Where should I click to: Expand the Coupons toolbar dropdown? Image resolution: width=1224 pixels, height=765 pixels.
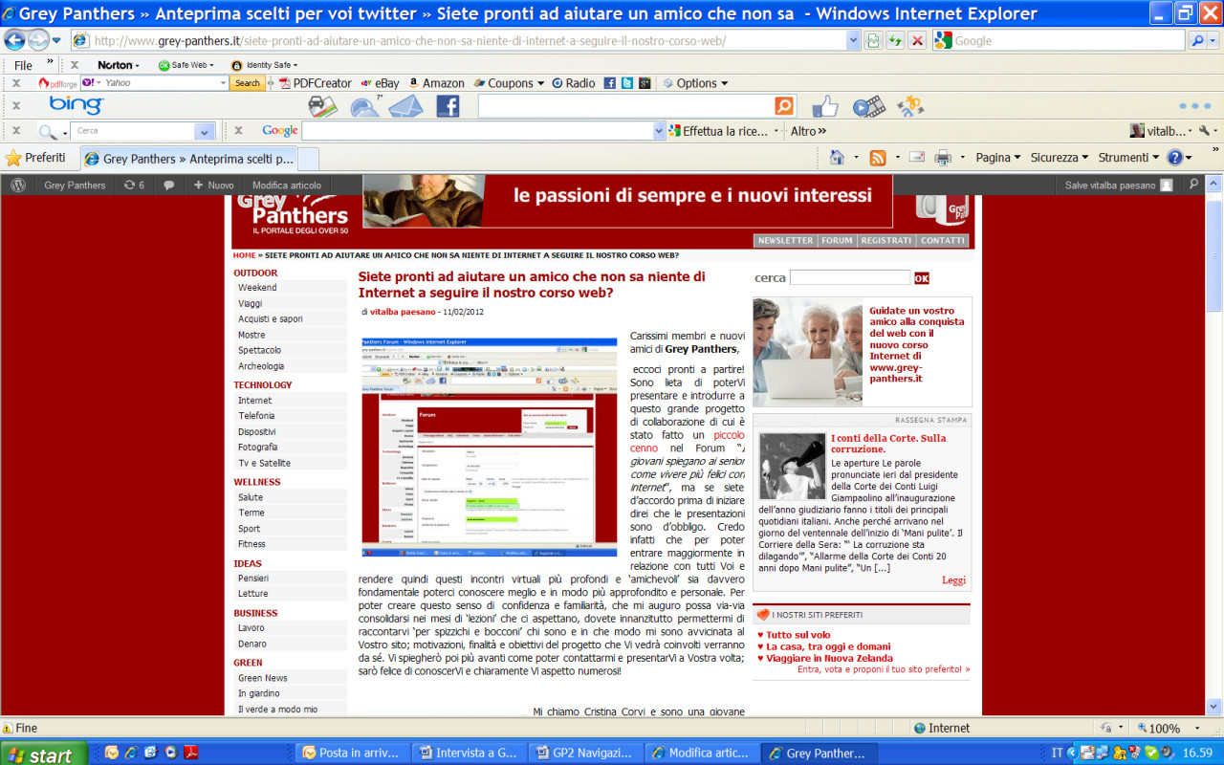tap(510, 83)
